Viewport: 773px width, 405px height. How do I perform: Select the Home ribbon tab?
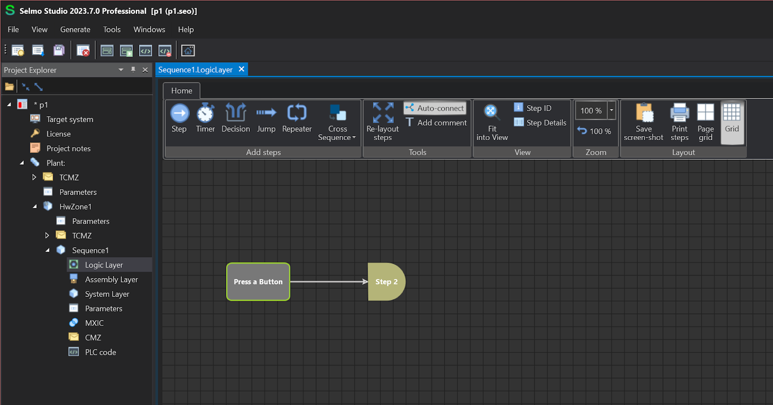[x=182, y=91]
